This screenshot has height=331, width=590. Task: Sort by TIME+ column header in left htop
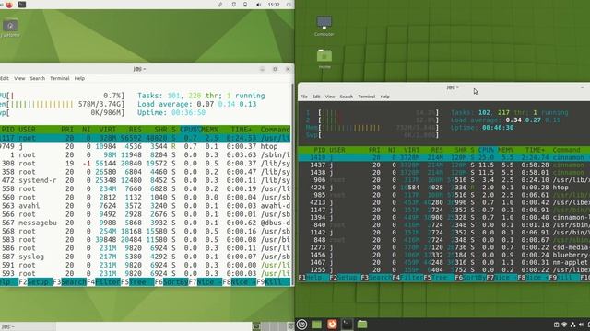[x=241, y=130]
